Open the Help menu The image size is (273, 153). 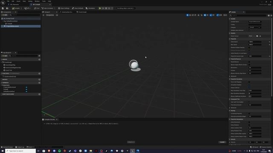point(49,1)
